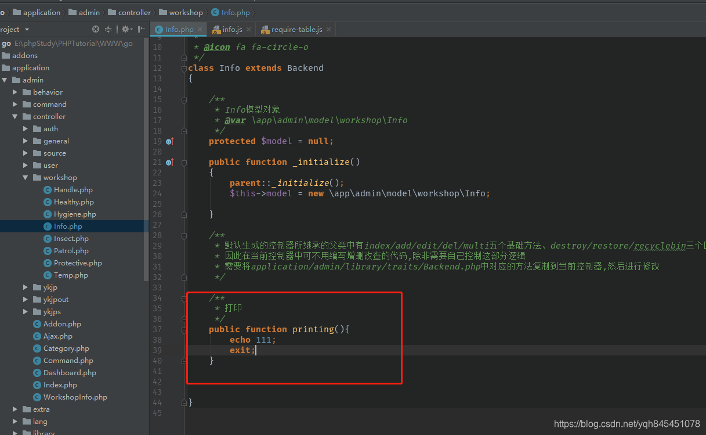Viewport: 706px width, 435px height.
Task: Click the override marker on line 21
Action: (x=169, y=162)
